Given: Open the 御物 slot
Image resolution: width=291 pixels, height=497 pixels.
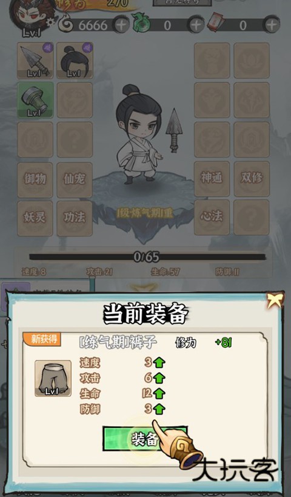Looking at the screenshot, I should (35, 179).
